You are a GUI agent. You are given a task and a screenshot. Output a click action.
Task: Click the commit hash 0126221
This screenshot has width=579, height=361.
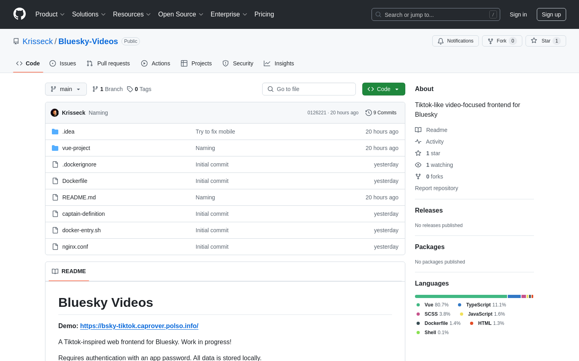point(317,113)
